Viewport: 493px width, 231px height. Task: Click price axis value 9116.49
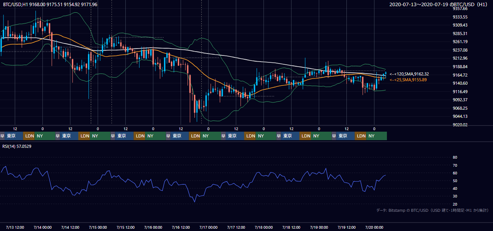[460, 92]
